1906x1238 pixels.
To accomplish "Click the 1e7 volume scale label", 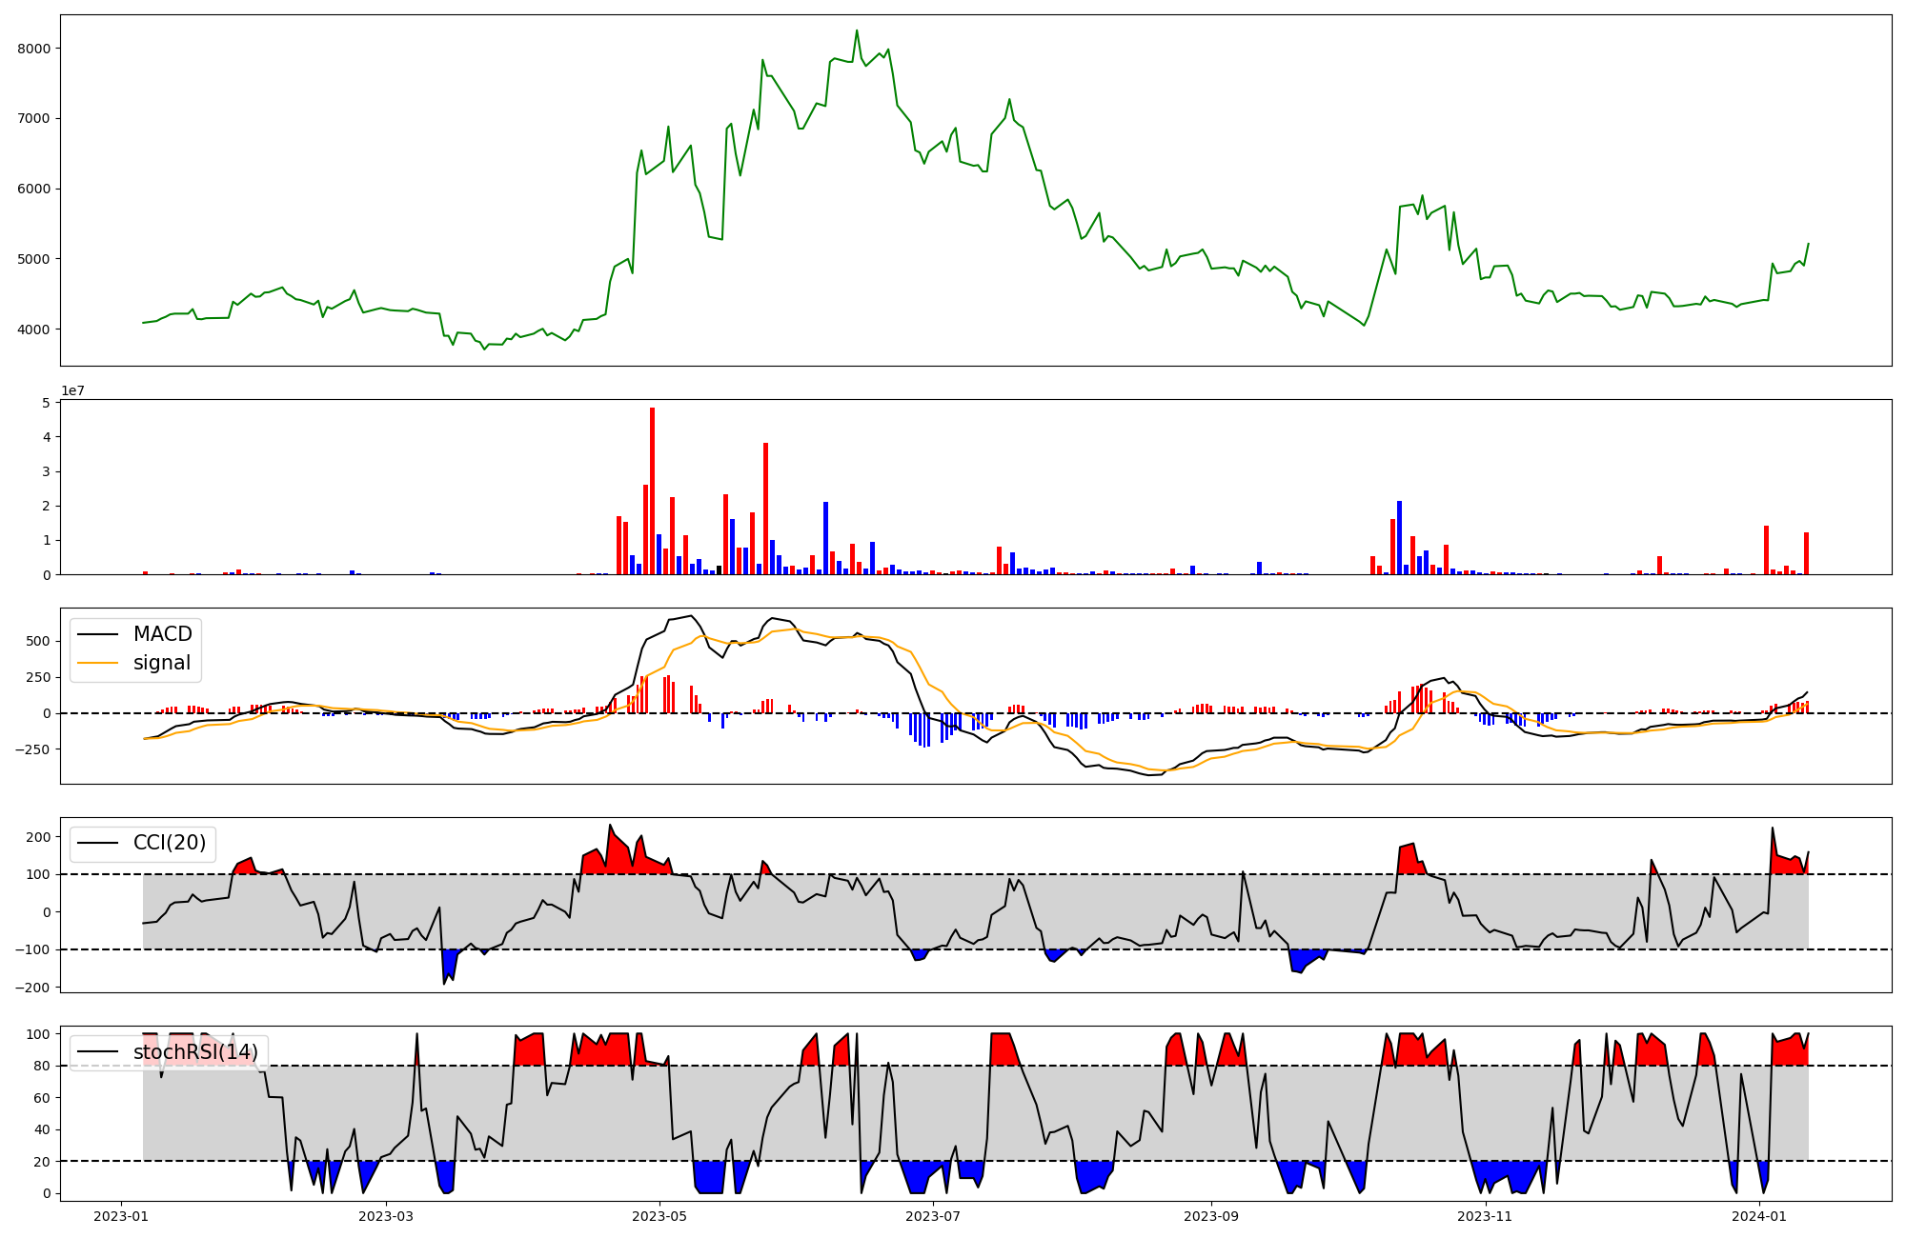I will (72, 390).
